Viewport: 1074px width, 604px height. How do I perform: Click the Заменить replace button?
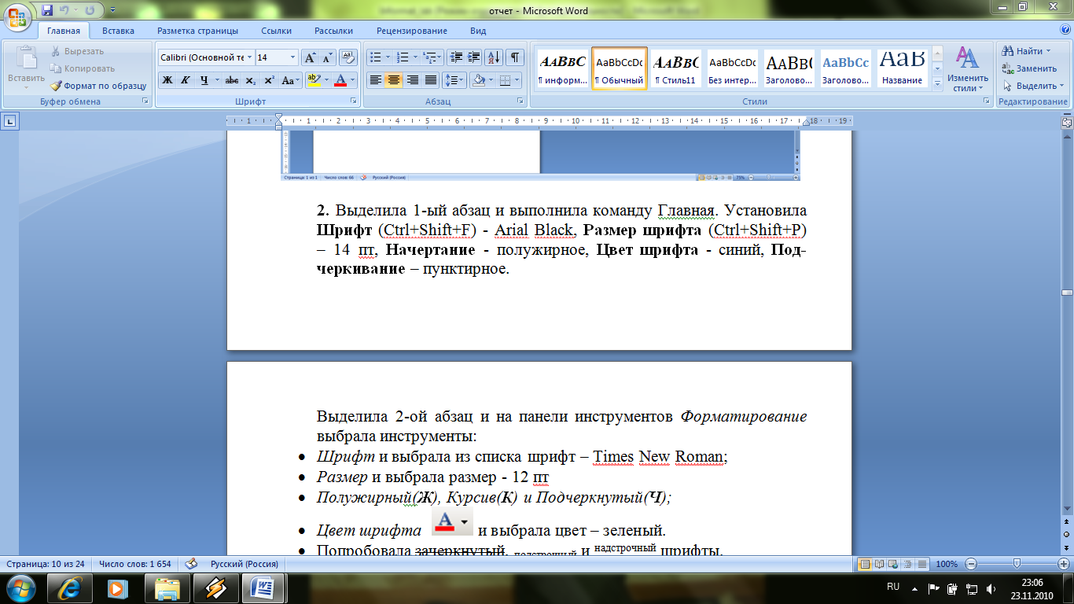(1030, 68)
